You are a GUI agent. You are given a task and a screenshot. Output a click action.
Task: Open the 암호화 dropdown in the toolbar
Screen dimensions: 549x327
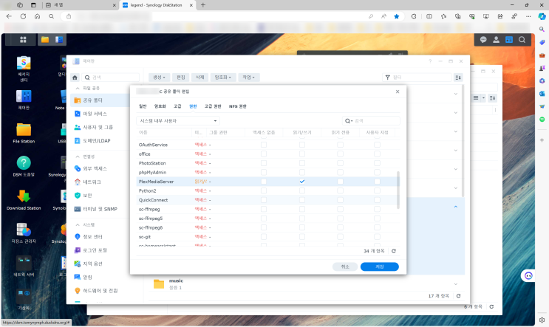pyautogui.click(x=222, y=78)
